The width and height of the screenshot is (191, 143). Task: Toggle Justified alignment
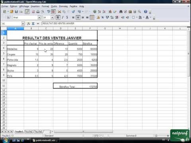pos(87,17)
